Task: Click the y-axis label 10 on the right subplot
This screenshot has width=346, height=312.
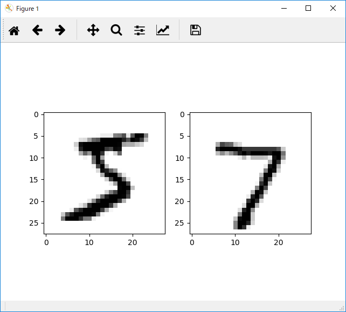Action: tap(179, 158)
